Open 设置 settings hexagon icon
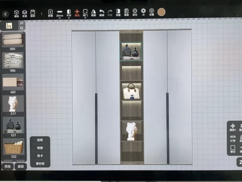The image size is (242, 182). click(151, 12)
